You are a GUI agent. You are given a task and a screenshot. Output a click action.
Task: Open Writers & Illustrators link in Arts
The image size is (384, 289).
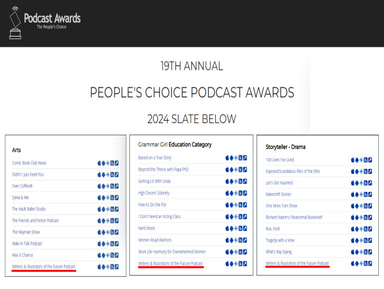[44, 267]
